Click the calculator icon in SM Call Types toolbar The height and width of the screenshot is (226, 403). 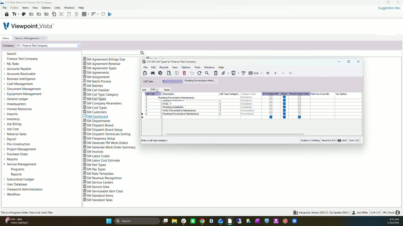216,73
